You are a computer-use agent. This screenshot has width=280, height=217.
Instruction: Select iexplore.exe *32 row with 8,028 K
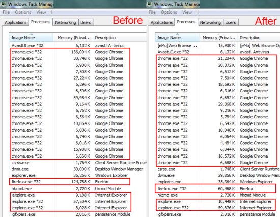(78, 208)
